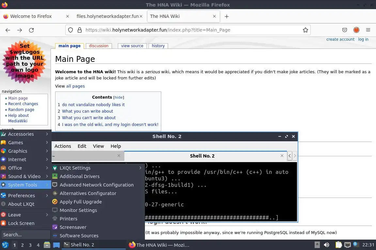Open terminal View menu
Screen dimensions: 376x250
click(x=98, y=146)
